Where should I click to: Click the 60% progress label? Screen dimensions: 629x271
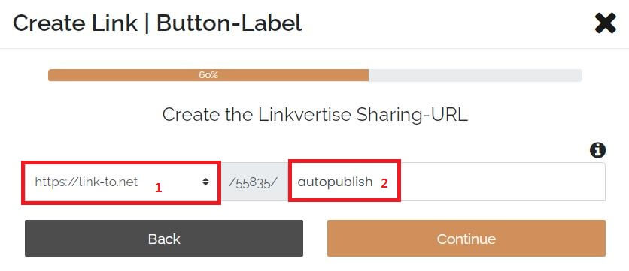[x=208, y=75]
